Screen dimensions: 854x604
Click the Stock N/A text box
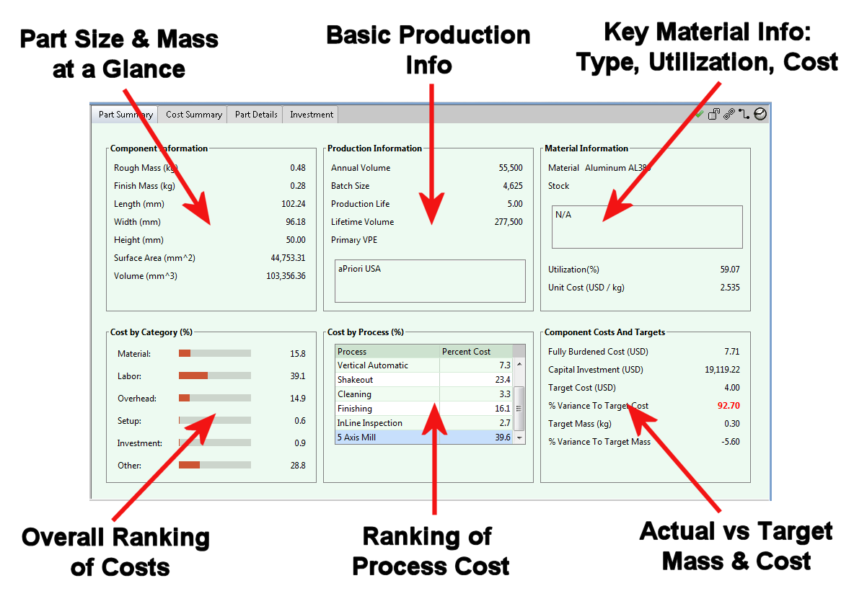point(646,226)
